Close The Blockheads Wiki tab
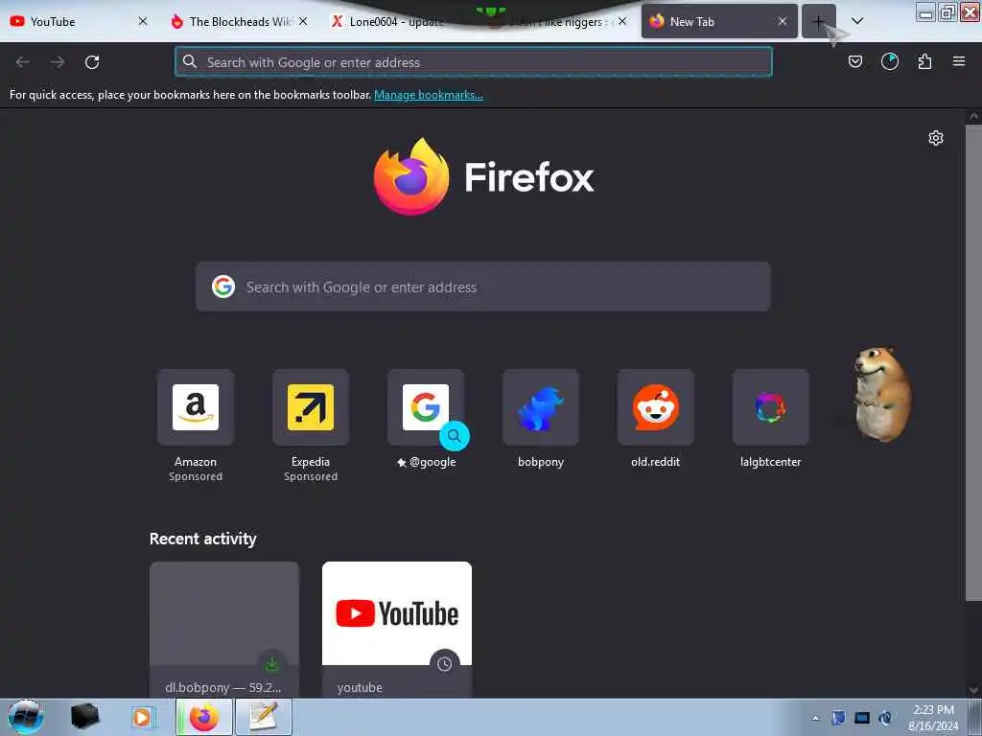Image resolution: width=982 pixels, height=736 pixels. (303, 21)
